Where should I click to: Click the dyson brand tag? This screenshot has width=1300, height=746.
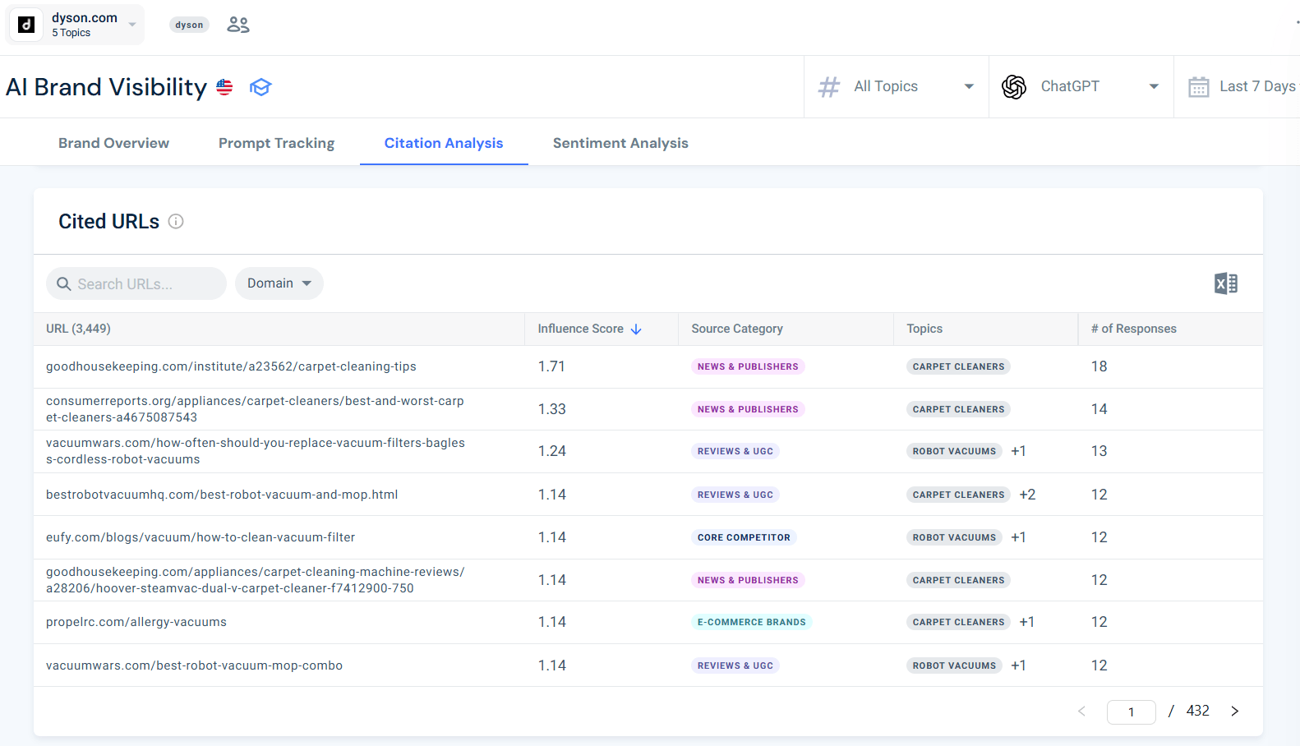(x=189, y=25)
